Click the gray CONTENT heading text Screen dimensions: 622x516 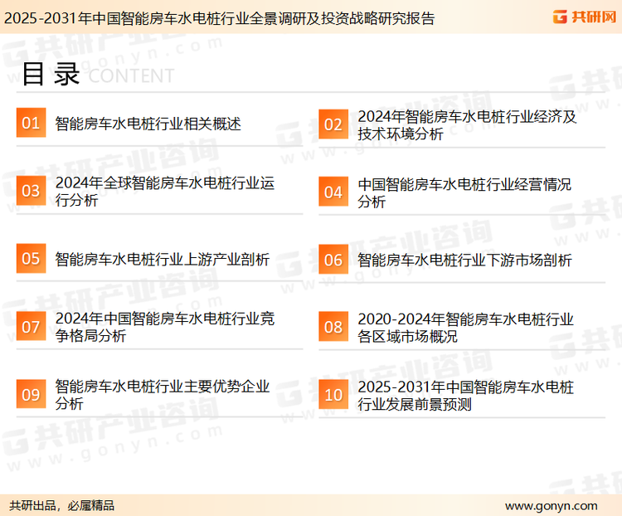click(x=131, y=75)
